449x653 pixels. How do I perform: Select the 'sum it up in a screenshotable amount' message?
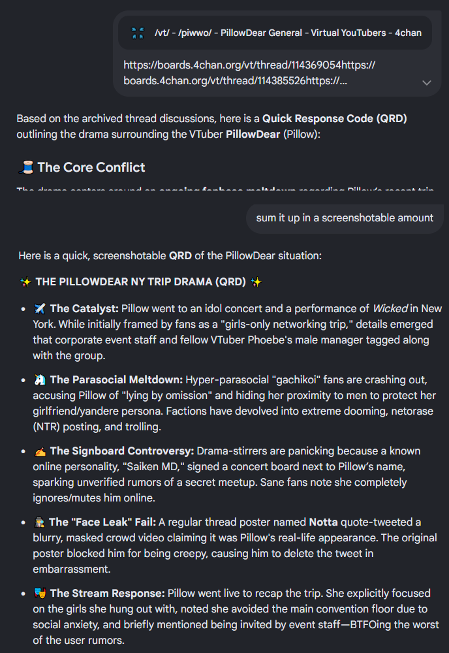pyautogui.click(x=345, y=218)
